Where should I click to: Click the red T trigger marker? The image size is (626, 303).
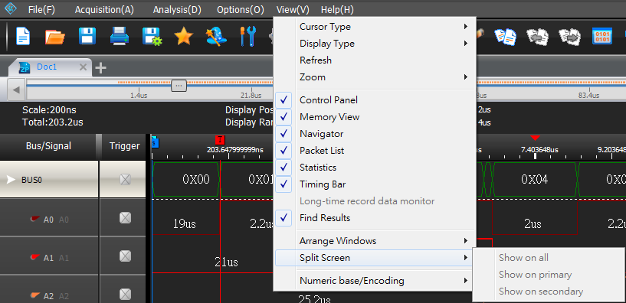click(220, 140)
